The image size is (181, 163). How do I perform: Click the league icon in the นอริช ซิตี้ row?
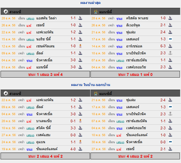coord(80,39)
